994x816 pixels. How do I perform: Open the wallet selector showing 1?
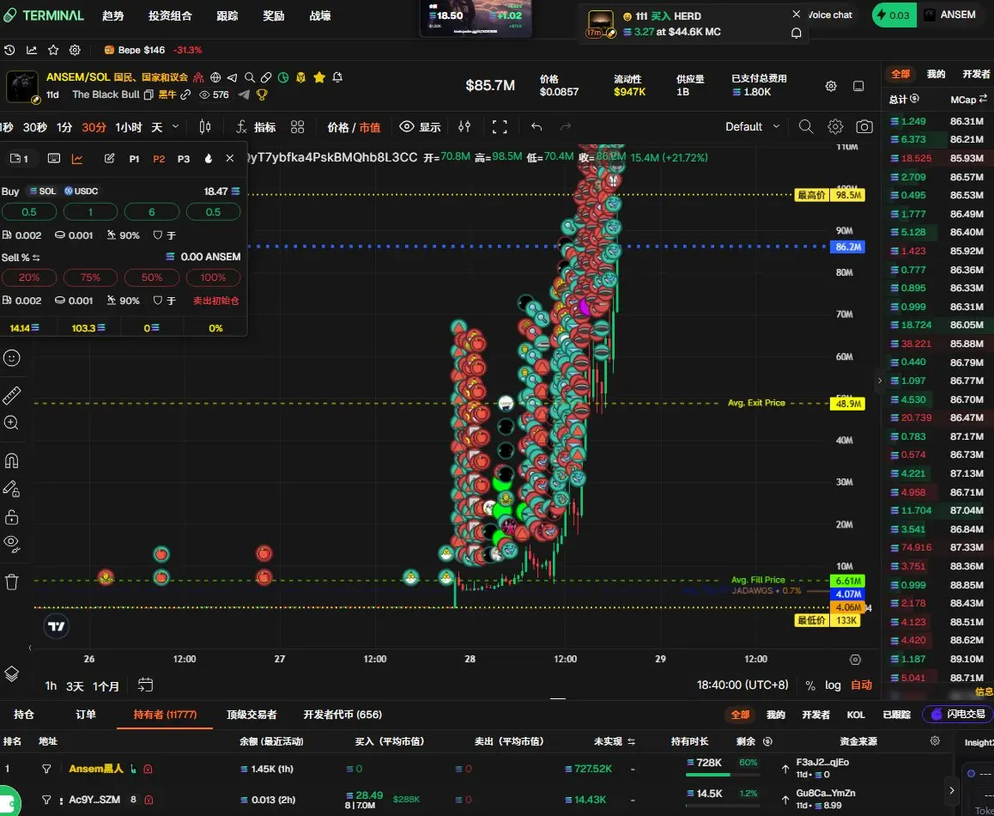tap(19, 159)
